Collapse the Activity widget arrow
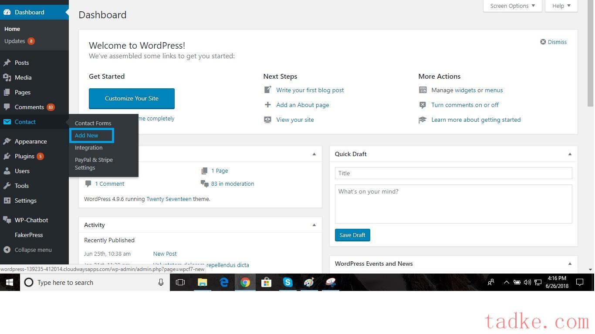 pyautogui.click(x=314, y=225)
